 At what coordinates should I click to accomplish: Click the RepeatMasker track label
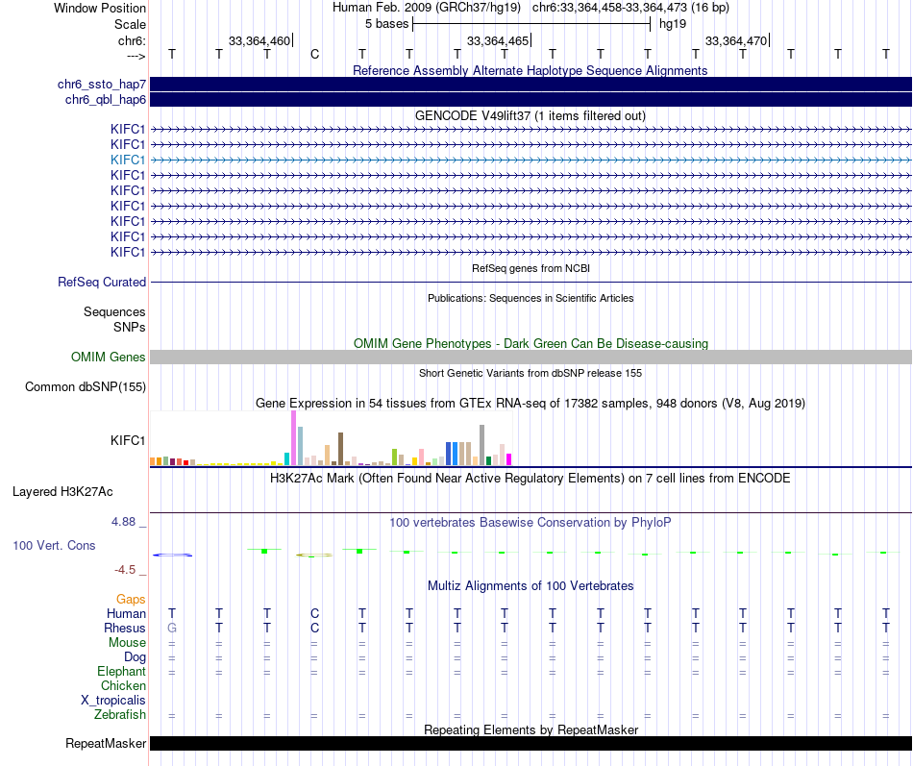point(106,744)
